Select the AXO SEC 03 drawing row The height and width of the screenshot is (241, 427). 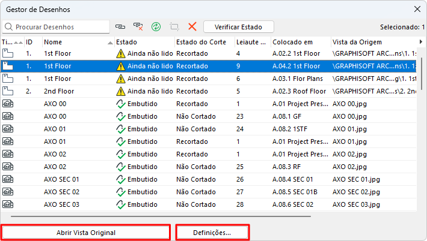point(209,204)
